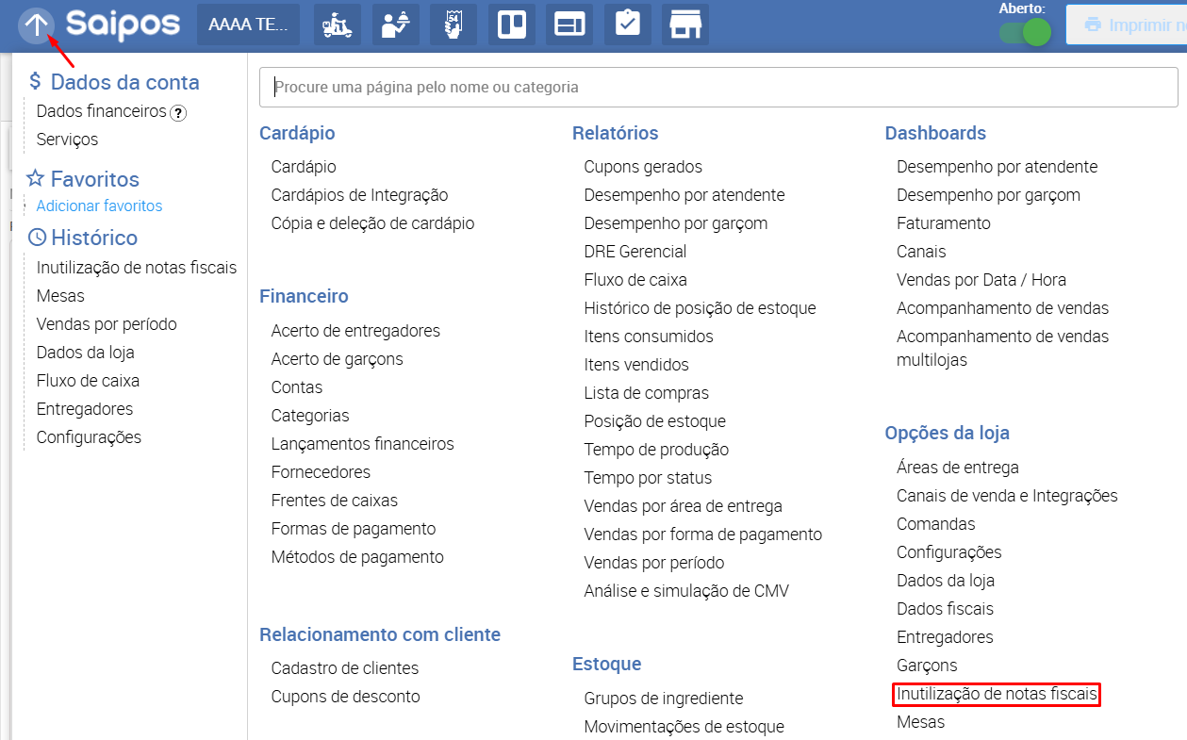Screen dimensions: 1187x740
Task: Click the cash register panel icon
Action: tap(569, 25)
